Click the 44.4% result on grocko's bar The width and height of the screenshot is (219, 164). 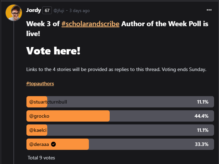point(201,116)
